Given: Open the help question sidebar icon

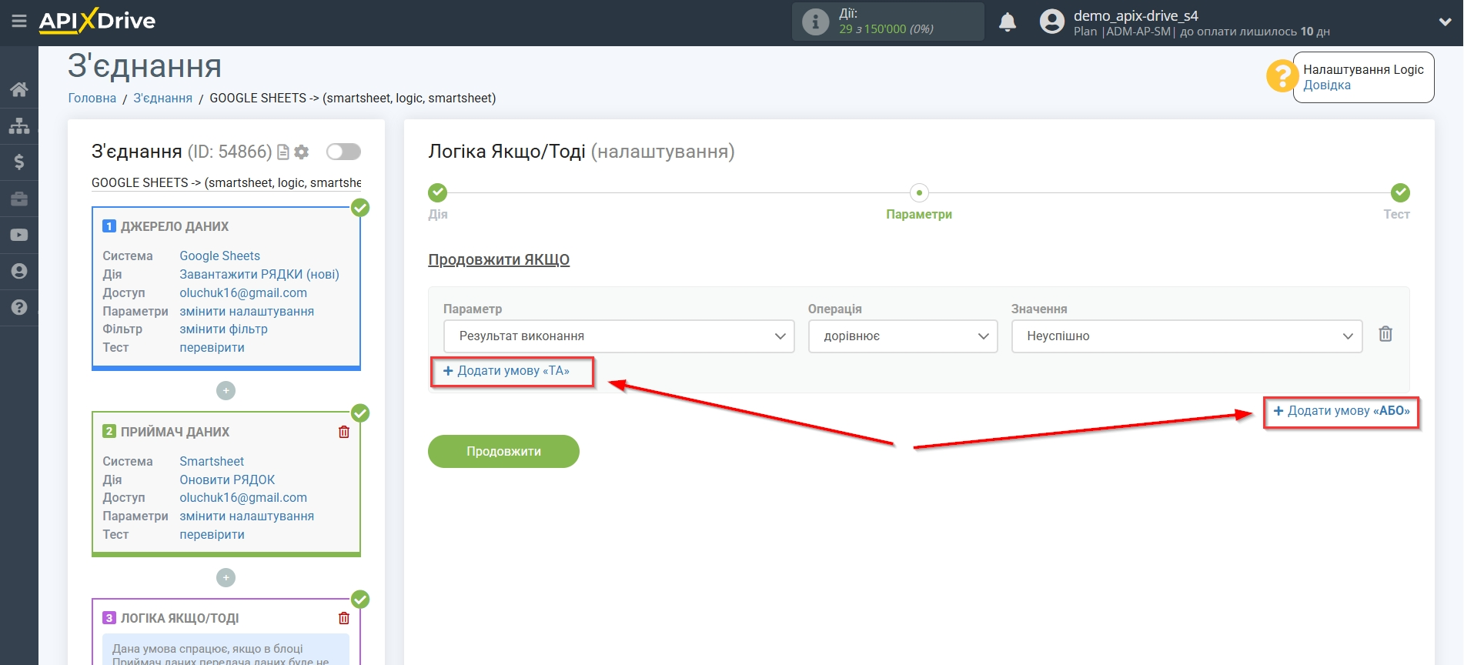Looking at the screenshot, I should pos(19,307).
